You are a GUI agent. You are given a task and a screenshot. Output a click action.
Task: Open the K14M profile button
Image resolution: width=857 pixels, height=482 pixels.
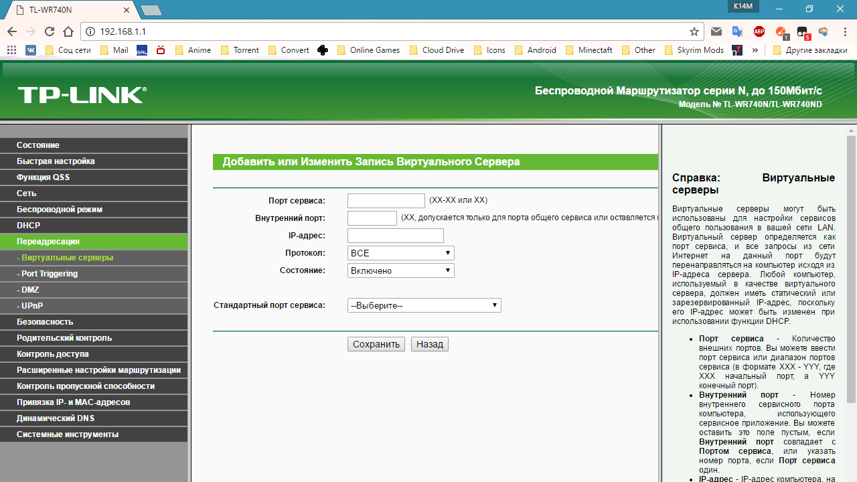pos(743,6)
